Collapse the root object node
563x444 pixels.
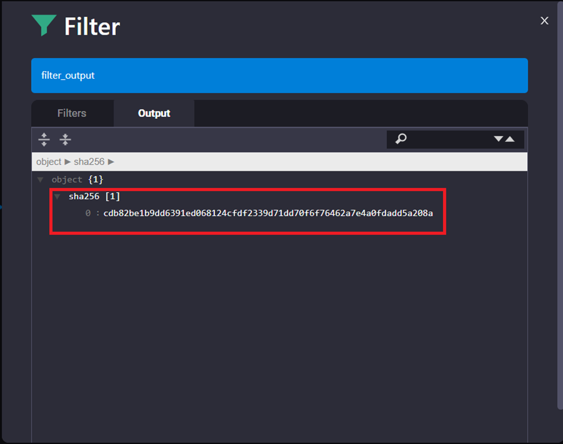click(40, 180)
